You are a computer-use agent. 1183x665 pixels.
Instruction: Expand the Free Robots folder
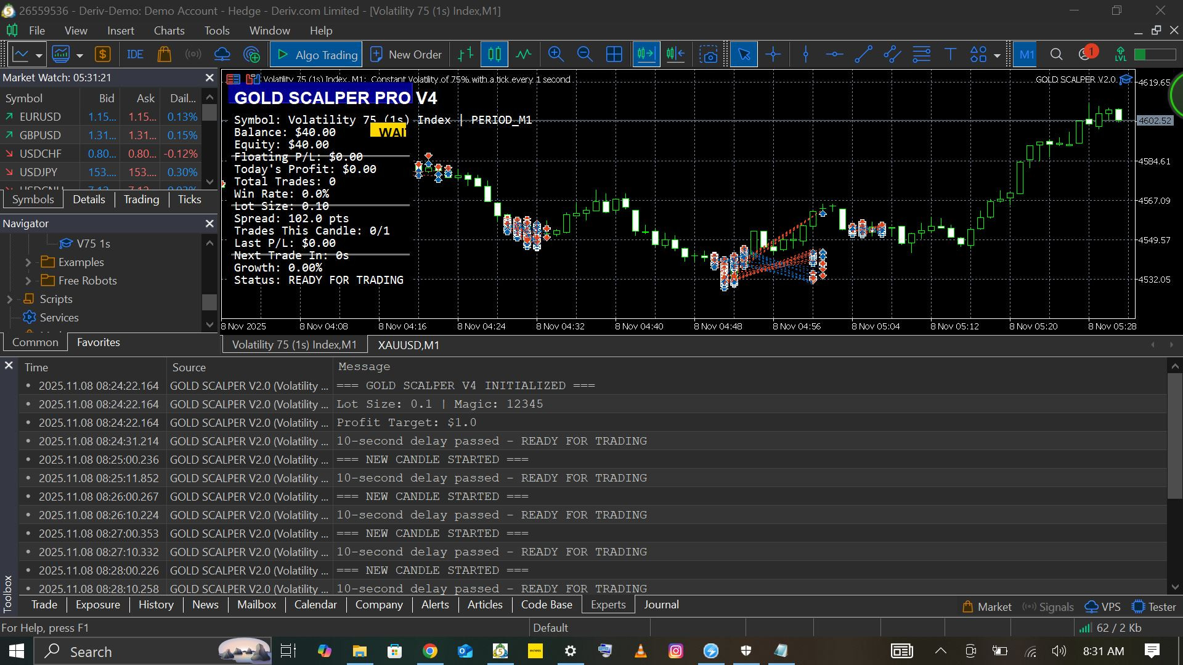click(x=28, y=281)
